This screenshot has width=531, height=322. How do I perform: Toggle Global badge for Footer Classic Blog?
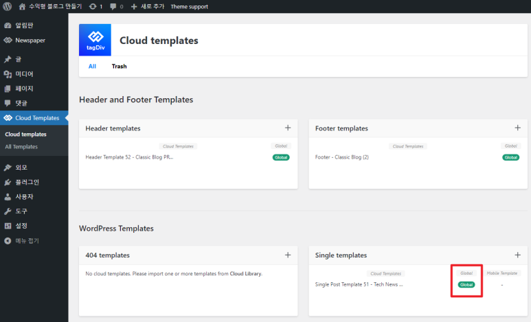(x=510, y=157)
